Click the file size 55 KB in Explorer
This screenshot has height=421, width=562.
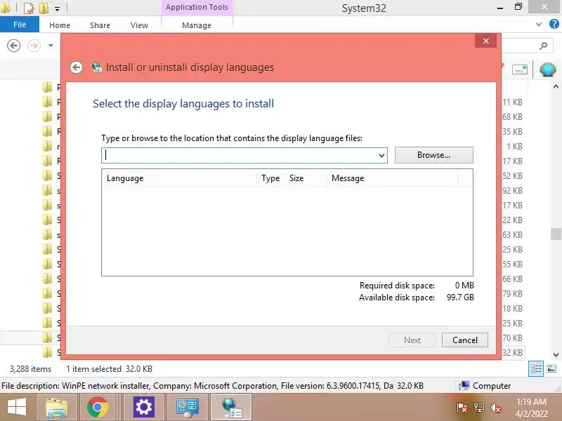pyautogui.click(x=512, y=265)
